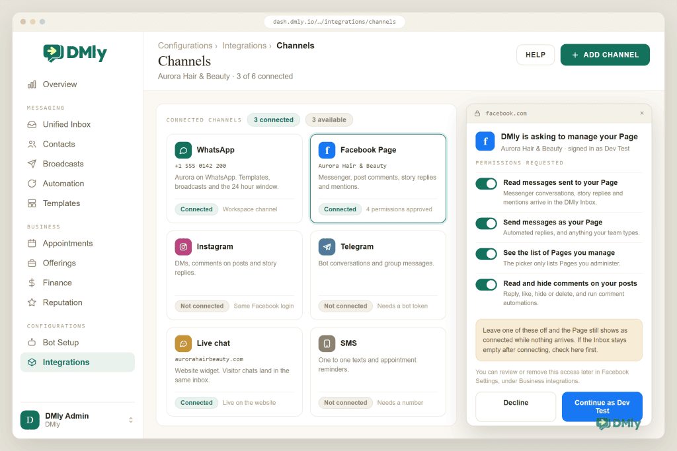This screenshot has height=451, width=677.
Task: Toggle See the list of Pages you manage
Action: 487,254
